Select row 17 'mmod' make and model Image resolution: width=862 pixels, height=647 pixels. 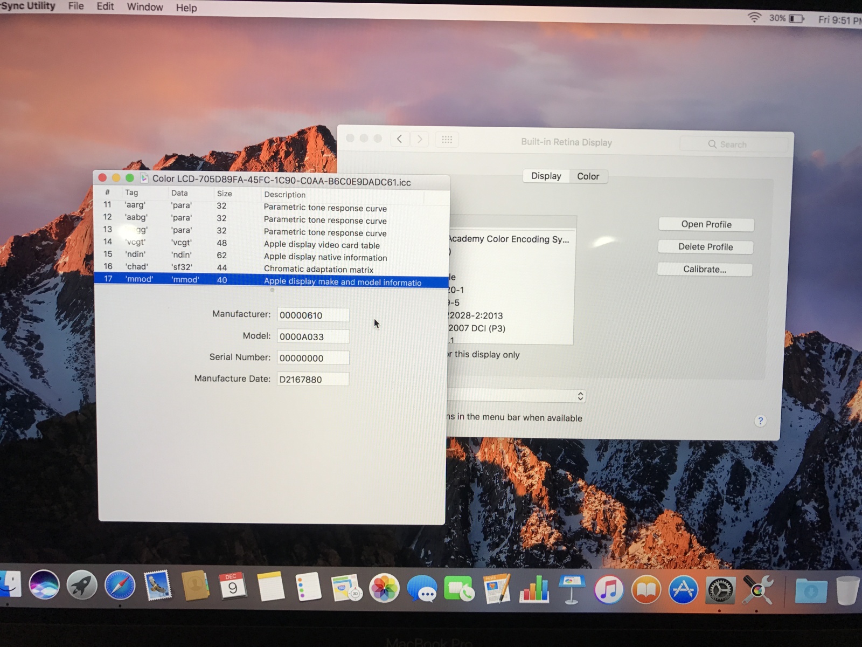(x=272, y=280)
